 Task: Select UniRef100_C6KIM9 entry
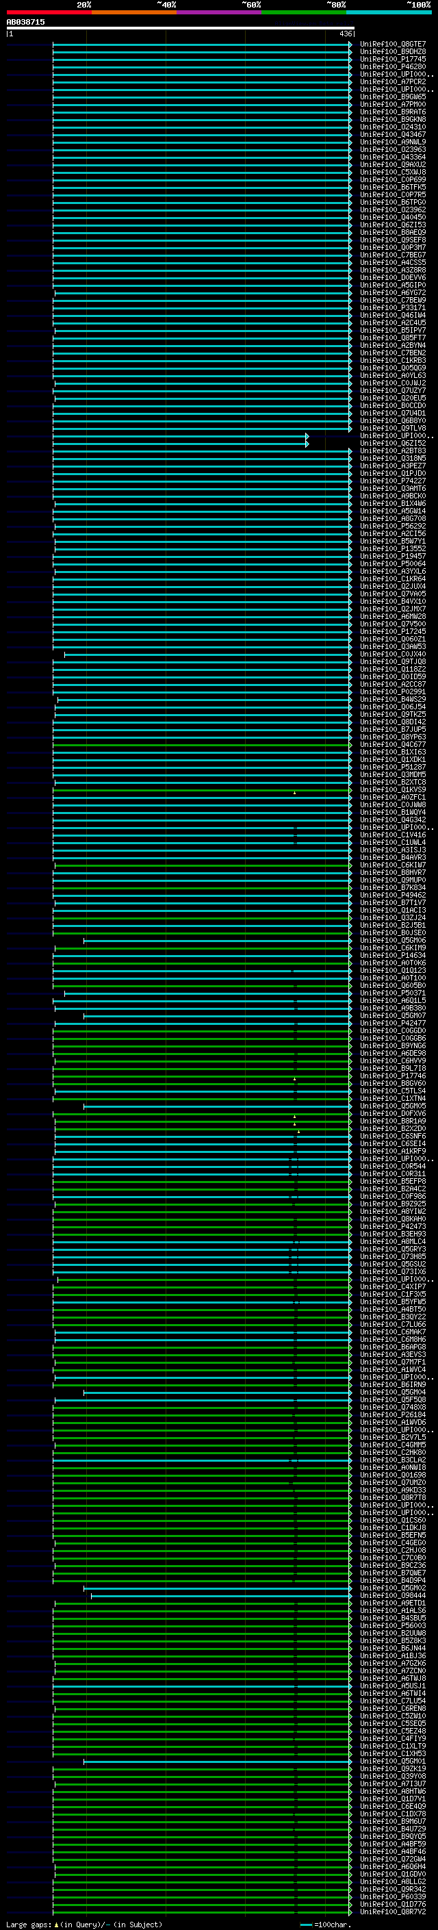392,948
